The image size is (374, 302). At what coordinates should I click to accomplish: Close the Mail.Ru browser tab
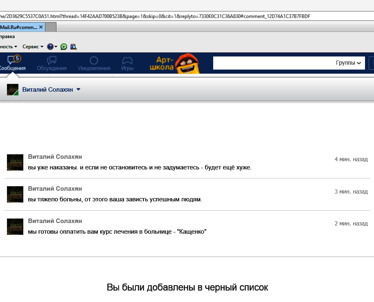tap(41, 27)
